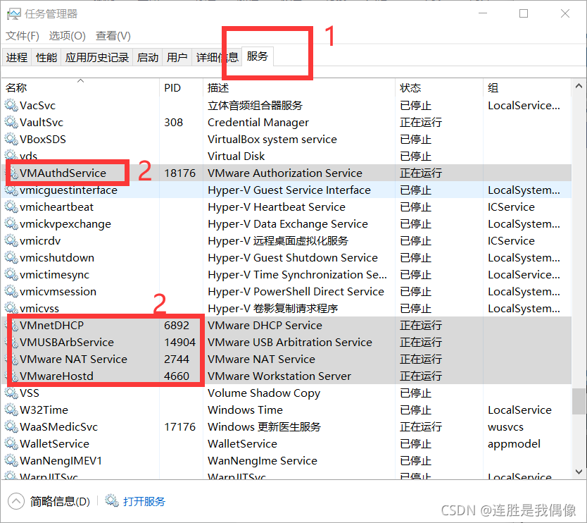Sort by the 描述 column header
Image resolution: width=587 pixels, height=523 pixels.
(x=298, y=87)
